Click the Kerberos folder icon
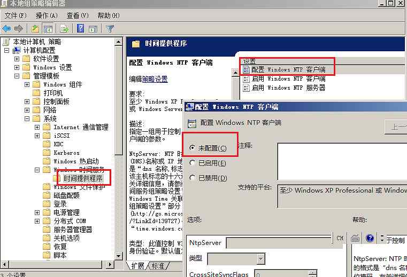This screenshot has width=407, height=277. pyautogui.click(x=47, y=153)
